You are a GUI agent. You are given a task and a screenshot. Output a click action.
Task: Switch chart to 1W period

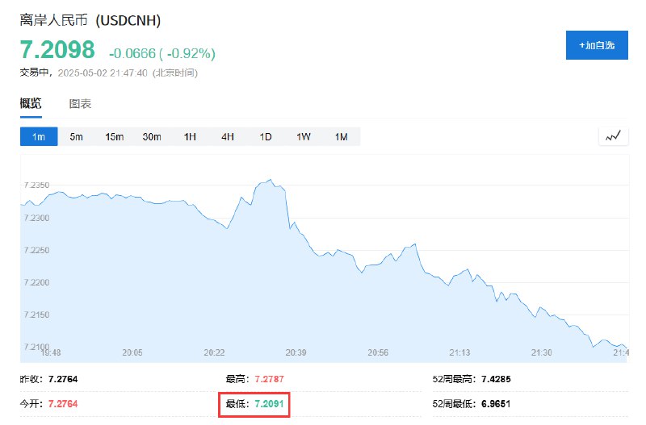tap(304, 136)
